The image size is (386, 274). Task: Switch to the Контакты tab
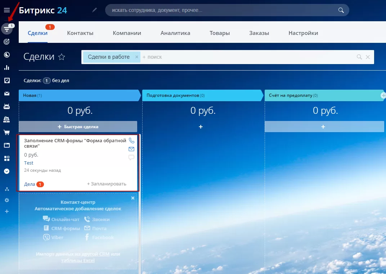coord(80,33)
